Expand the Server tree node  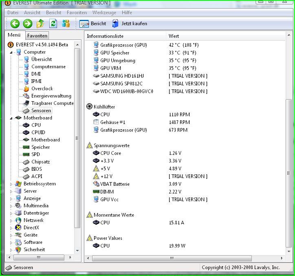[11, 191]
